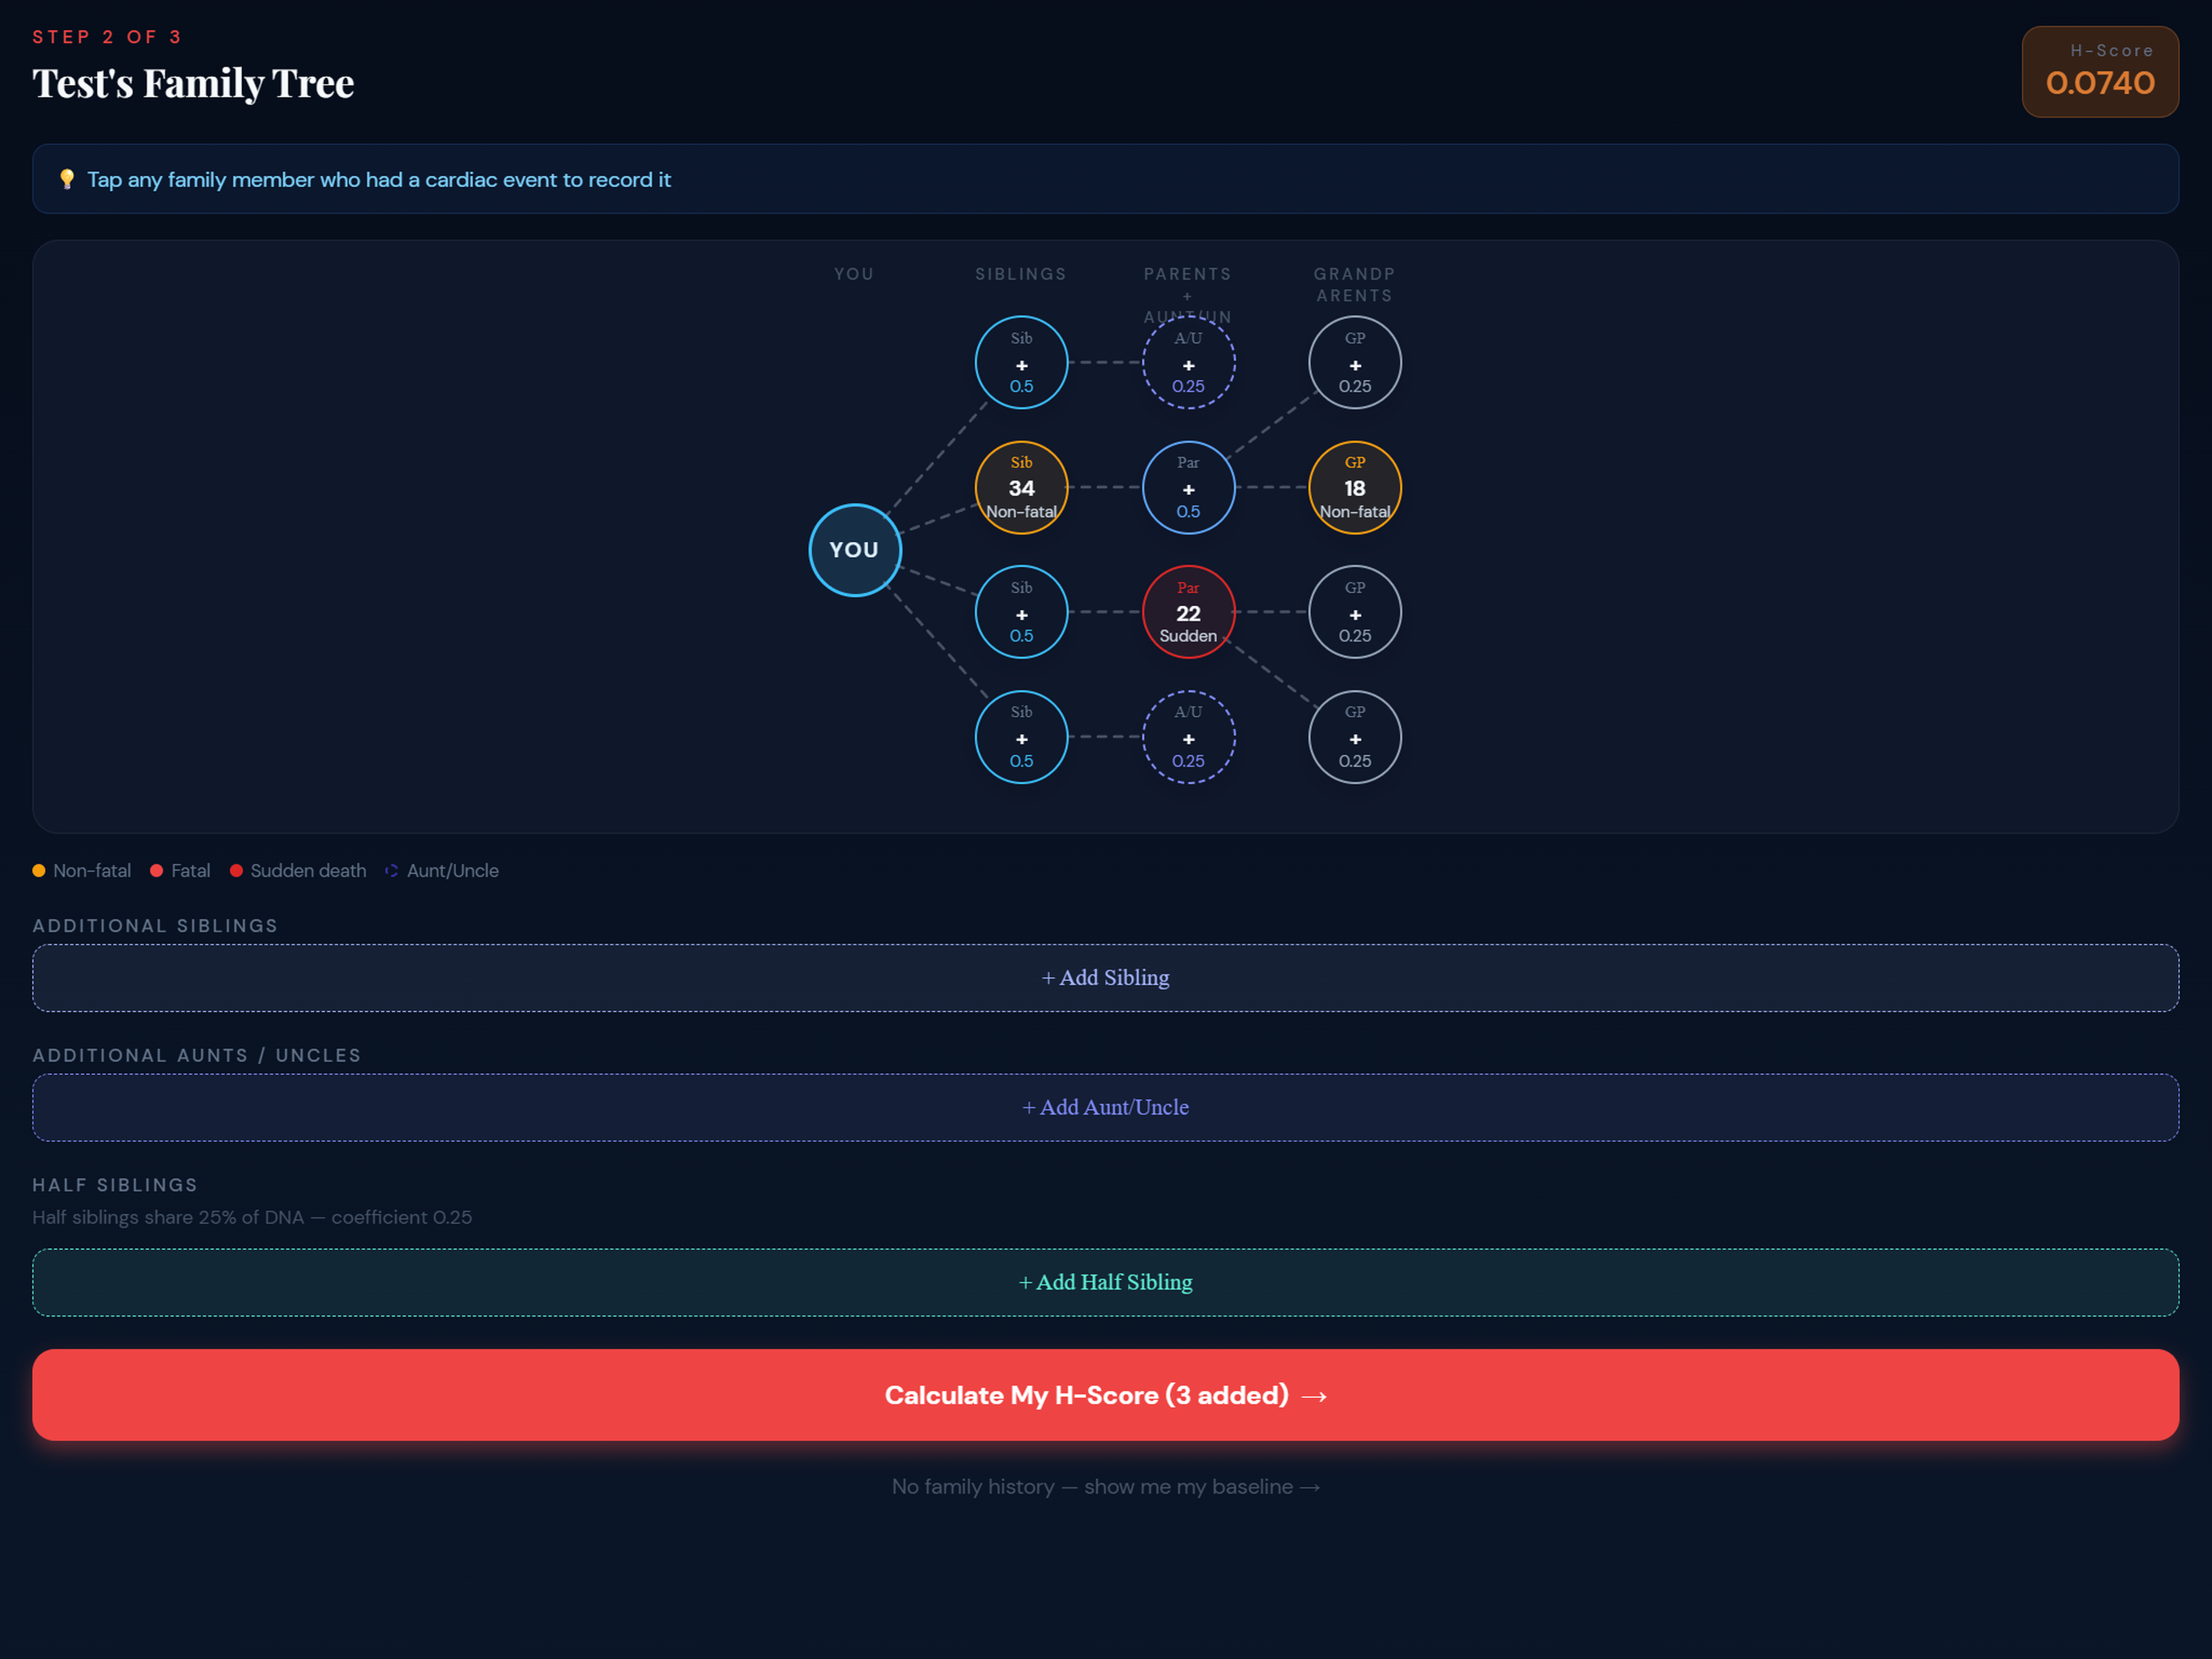Tap the third Sib node beside Par 22
The width and height of the screenshot is (2212, 1659).
pyautogui.click(x=1021, y=612)
